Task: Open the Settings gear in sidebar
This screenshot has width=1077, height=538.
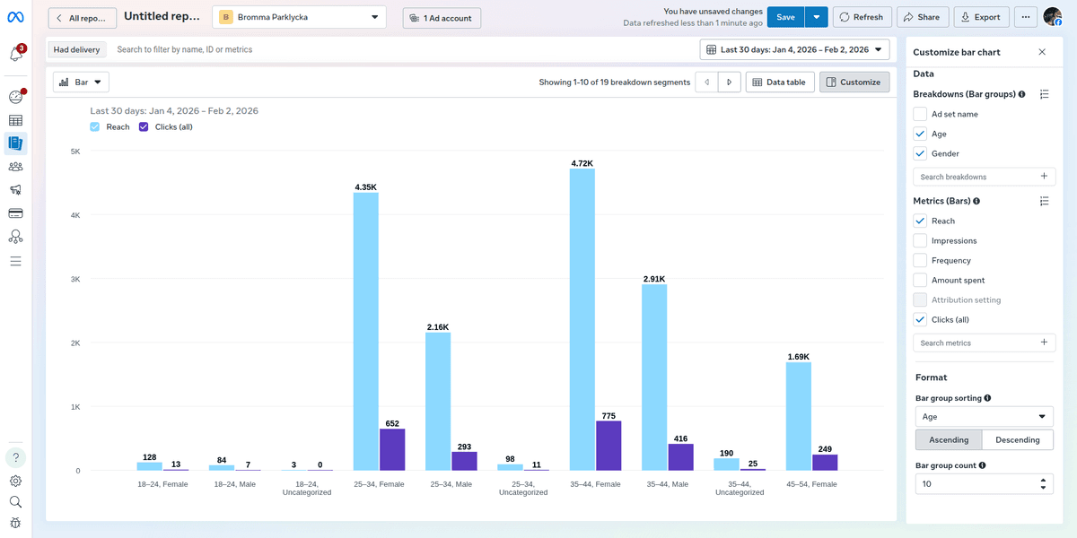Action: coord(16,481)
